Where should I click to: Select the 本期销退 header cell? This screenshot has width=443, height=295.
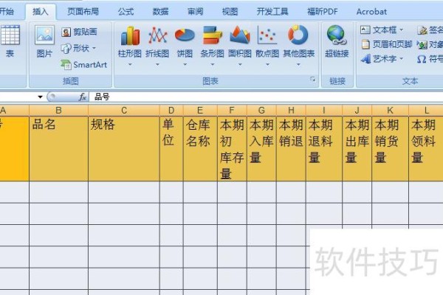point(291,148)
